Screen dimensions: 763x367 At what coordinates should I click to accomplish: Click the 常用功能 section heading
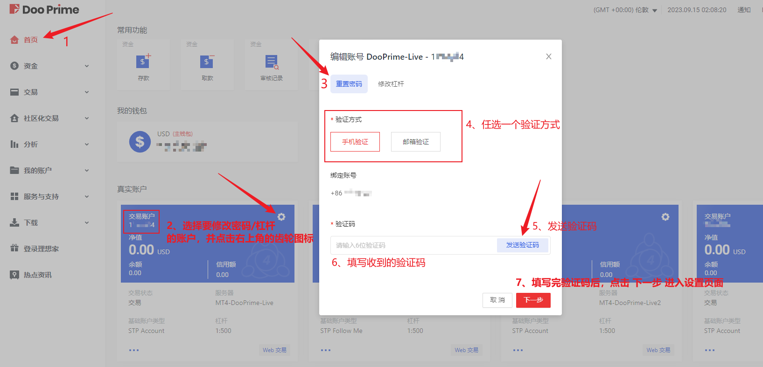132,30
